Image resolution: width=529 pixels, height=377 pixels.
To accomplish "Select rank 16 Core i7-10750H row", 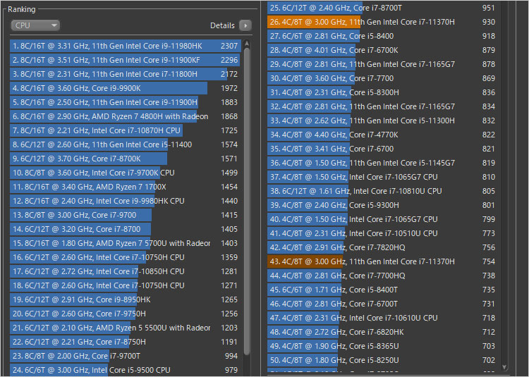I will click(126, 257).
